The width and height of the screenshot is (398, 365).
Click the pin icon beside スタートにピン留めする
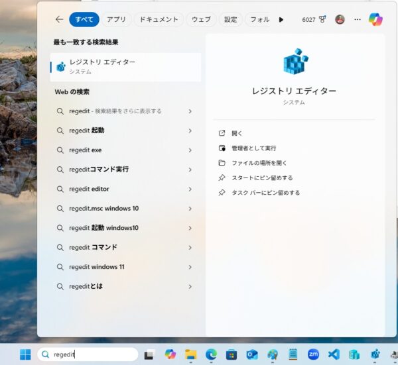(x=222, y=178)
